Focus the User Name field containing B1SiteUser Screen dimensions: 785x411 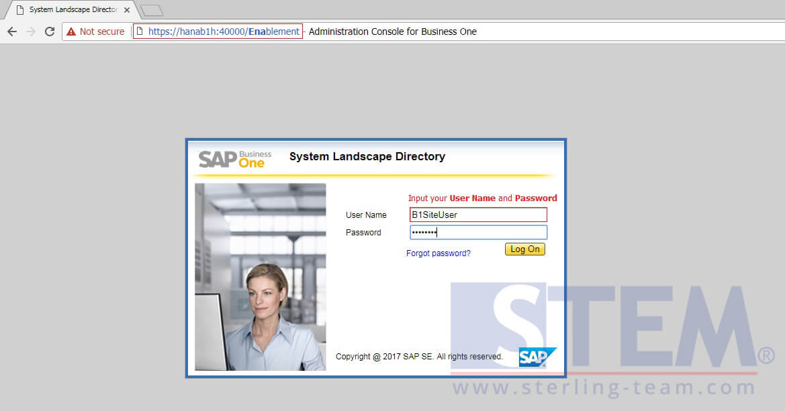pos(478,215)
